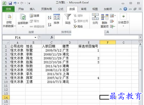Expand data validation dropdown arrow
Viewport: 144px width, 105px height.
115,16
